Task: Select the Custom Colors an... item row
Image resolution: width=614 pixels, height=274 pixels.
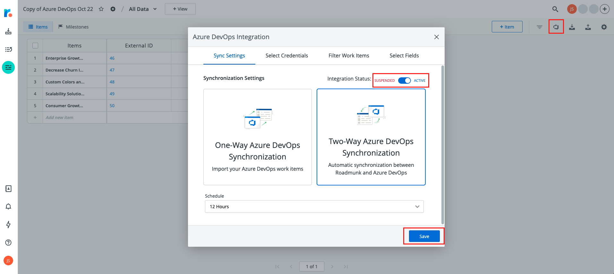Action: pyautogui.click(x=65, y=82)
